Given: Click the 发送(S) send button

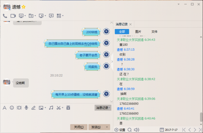Looking at the screenshot, I should (96, 127).
